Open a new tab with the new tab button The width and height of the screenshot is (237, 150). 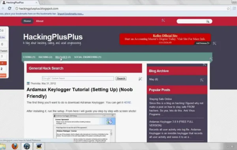tap(42, 3)
